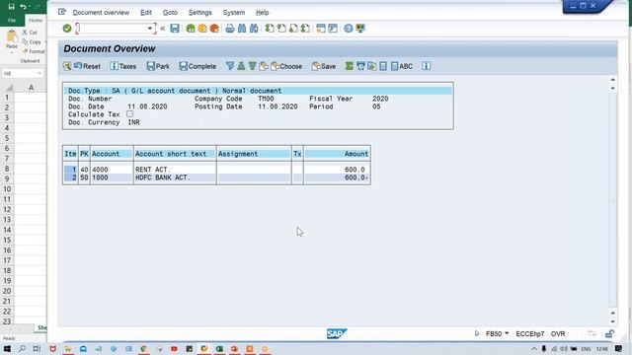Click the information icon at end of application toolbar
The width and height of the screenshot is (632, 355).
coord(426,66)
